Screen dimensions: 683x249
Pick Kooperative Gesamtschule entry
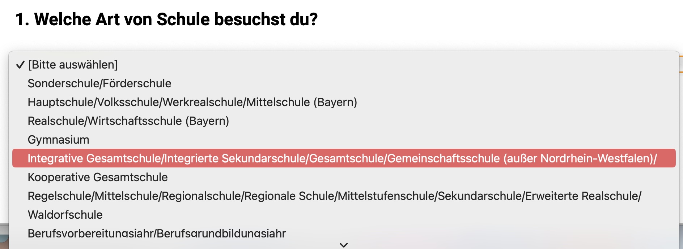click(344, 177)
